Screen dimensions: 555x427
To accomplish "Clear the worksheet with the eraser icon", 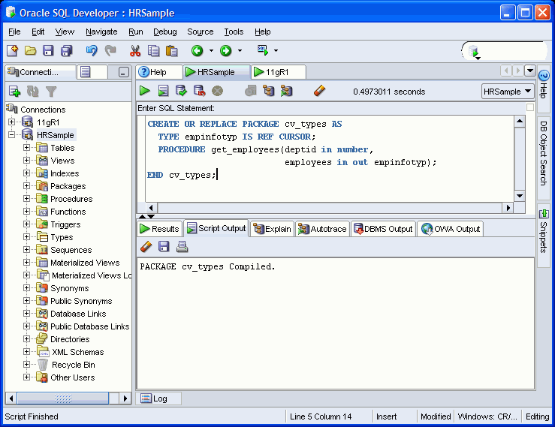I will tap(319, 91).
